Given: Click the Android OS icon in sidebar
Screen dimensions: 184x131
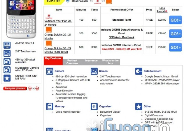Looking at the screenshot, I should click(7, 45).
